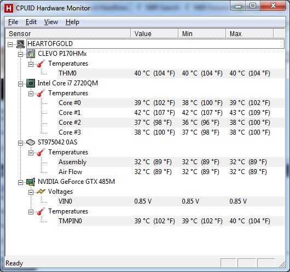
Task: Click the thermometer icon under ST975042 0AS
Action: pyautogui.click(x=41, y=152)
